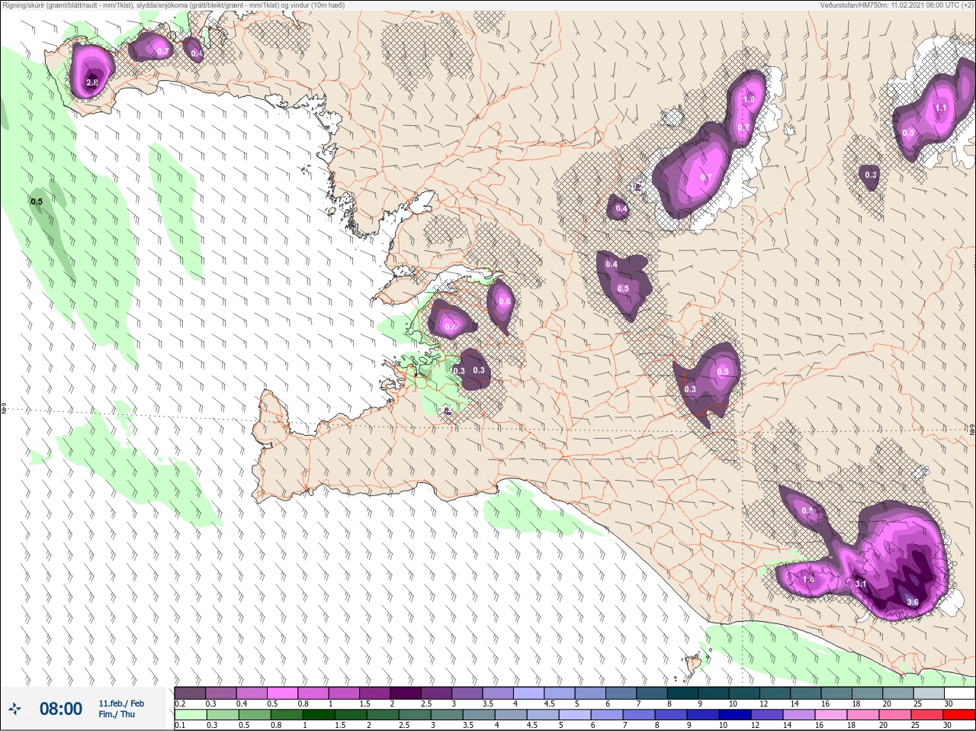Select the darkest purple 2 swatch in the top legend row
The height and width of the screenshot is (731, 976).
(x=406, y=694)
